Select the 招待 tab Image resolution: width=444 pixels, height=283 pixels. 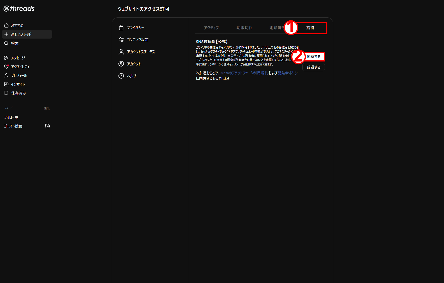(x=310, y=28)
